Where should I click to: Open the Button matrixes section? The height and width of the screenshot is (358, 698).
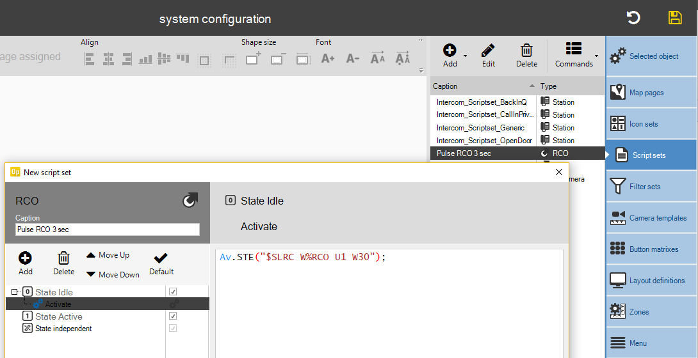pos(651,249)
